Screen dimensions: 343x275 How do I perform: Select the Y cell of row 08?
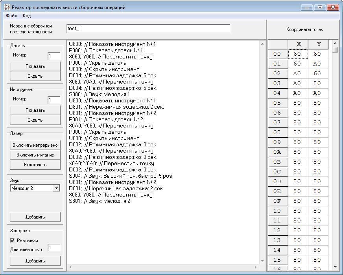(318, 133)
